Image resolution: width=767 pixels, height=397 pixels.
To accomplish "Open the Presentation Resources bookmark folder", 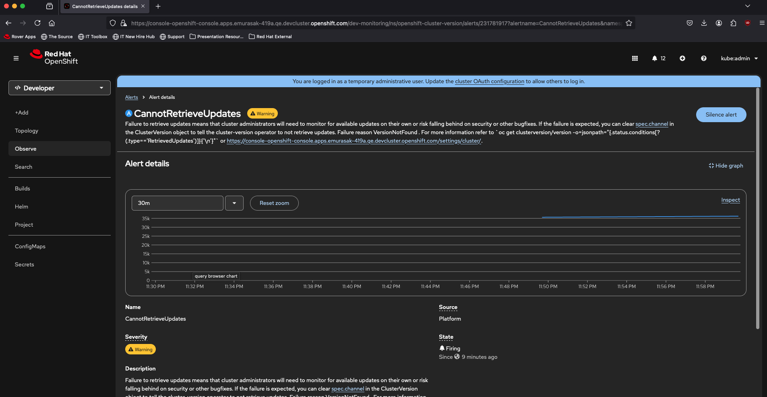I will point(217,37).
